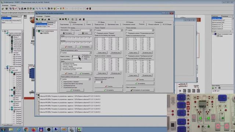Screen dimensions: 235x132
Task: Click binoculars search icon in controller dialog toolbar
Action: 49,19
